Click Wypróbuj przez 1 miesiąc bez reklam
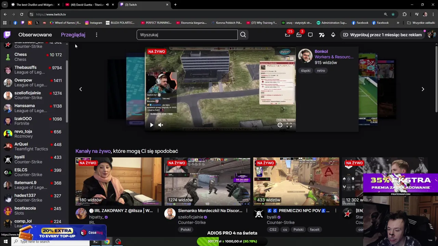Image resolution: width=438 pixels, height=246 pixels. [382, 35]
